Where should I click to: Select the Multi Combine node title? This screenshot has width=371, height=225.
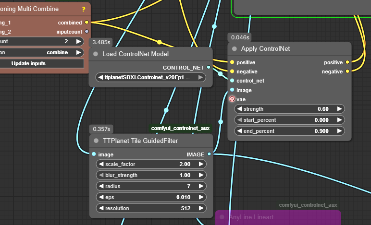29,9
